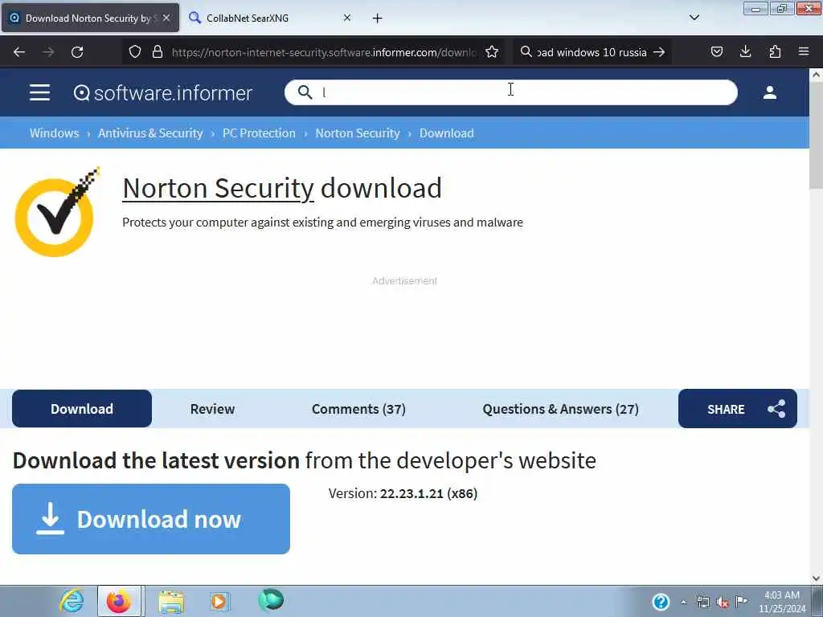Open Windows Explorer from the taskbar

point(171,601)
